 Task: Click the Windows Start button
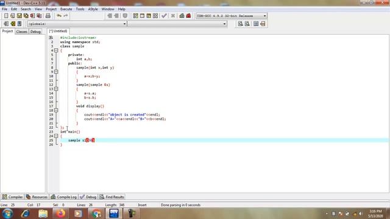click(x=7, y=214)
